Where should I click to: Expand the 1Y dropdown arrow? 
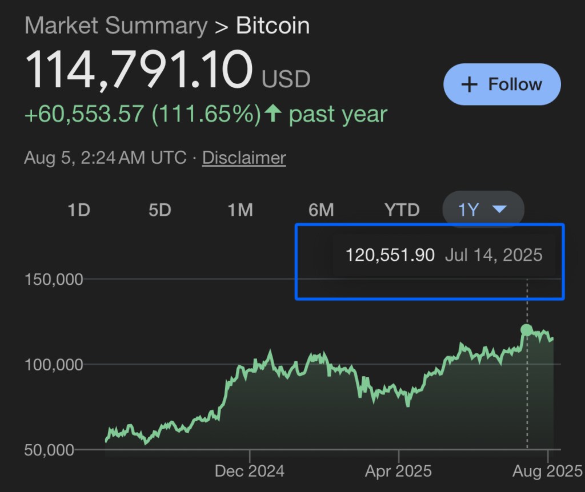coord(499,210)
